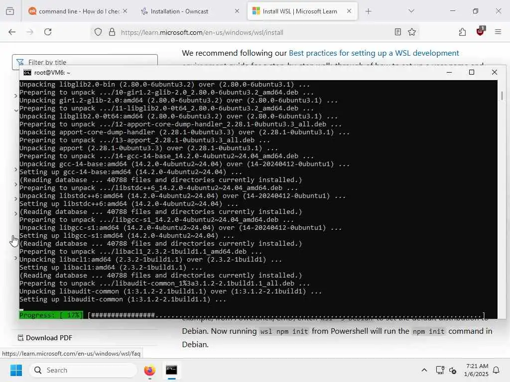Open the Firefox hamburger menu
The height and width of the screenshot is (382, 510).
(498, 32)
